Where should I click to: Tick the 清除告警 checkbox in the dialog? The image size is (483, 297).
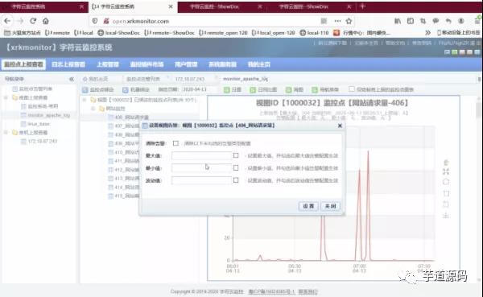(175, 143)
